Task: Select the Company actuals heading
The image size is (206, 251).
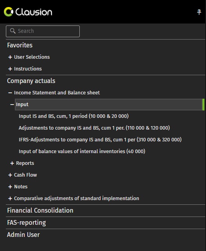Action: [31, 81]
